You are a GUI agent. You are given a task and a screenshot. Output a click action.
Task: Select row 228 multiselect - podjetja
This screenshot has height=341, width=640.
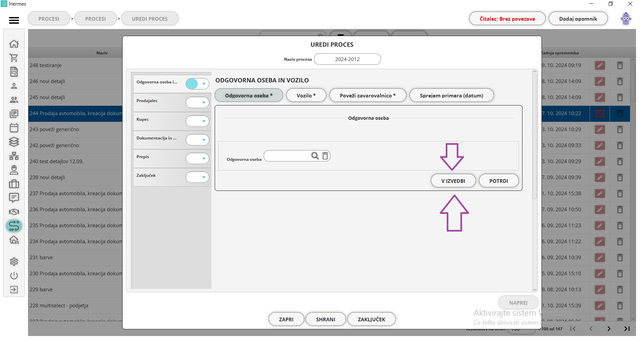tap(75, 306)
